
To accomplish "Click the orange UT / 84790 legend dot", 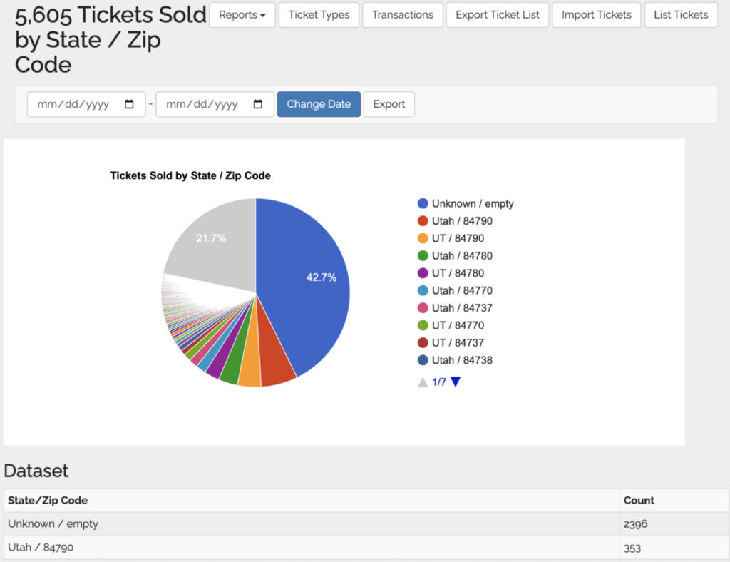I will (423, 238).
